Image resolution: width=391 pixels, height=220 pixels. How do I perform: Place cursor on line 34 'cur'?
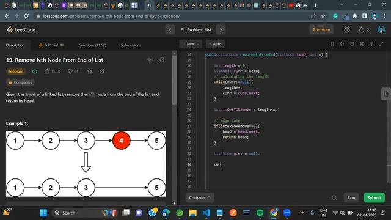pos(217,164)
